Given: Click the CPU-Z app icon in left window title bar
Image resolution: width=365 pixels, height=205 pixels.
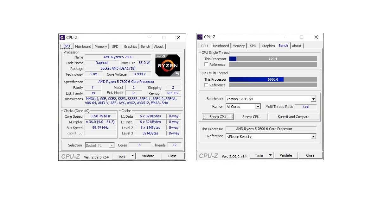Looking at the screenshot, I should point(62,38).
